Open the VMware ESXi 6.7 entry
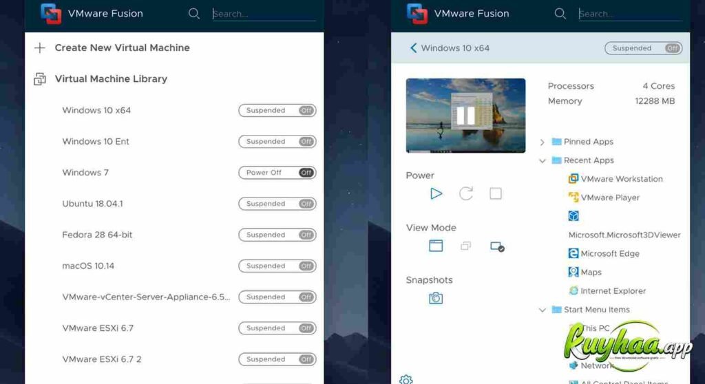Viewport: 705px width, 384px height. pos(98,328)
